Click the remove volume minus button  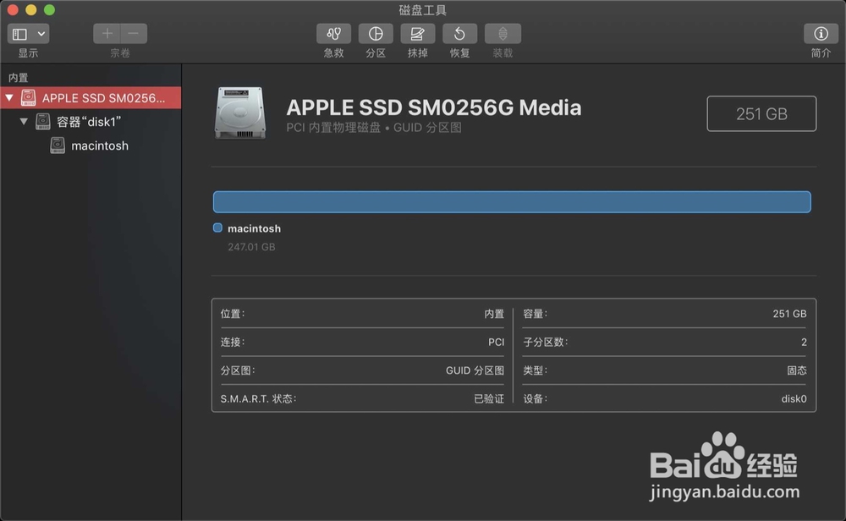click(134, 34)
